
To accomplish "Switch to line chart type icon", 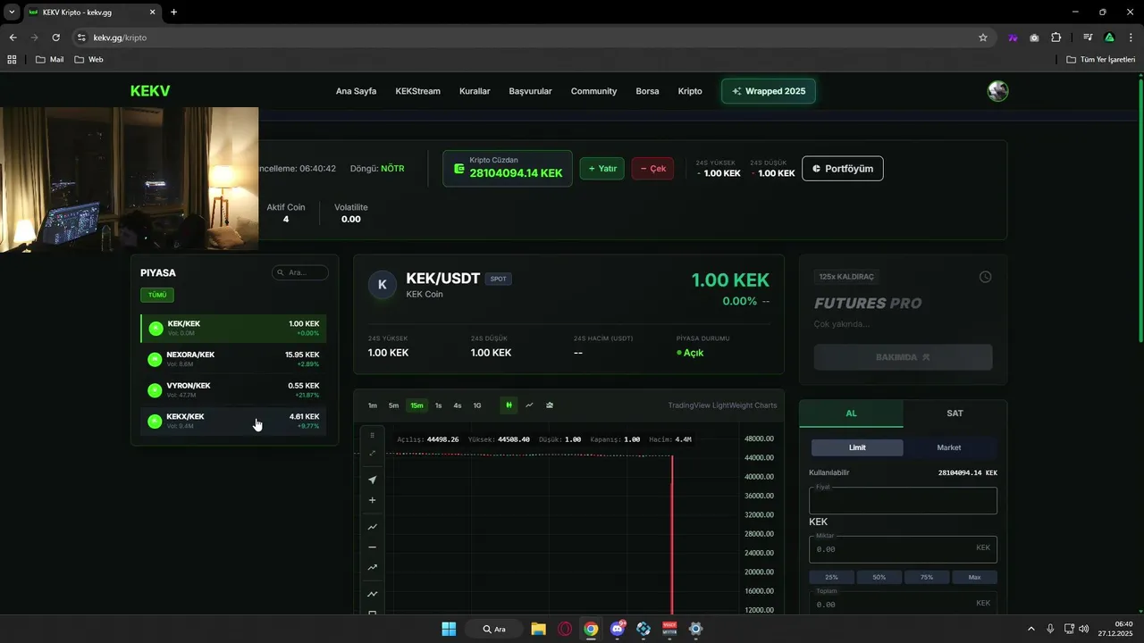I will [x=529, y=405].
